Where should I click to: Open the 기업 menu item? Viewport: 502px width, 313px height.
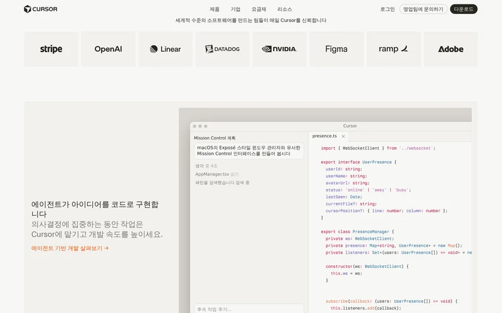click(x=235, y=9)
